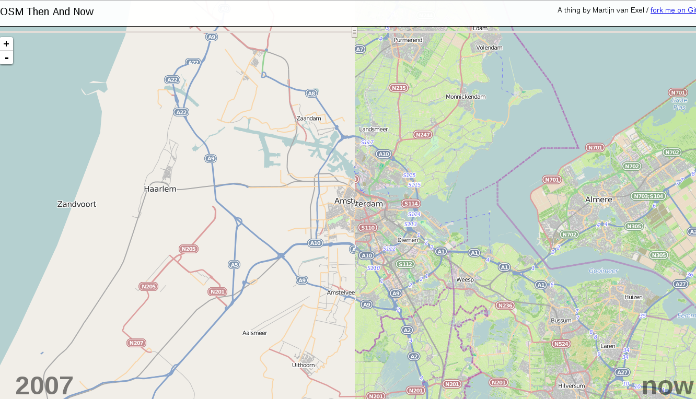
Task: Click the Bussum town label
Action: tap(561, 320)
